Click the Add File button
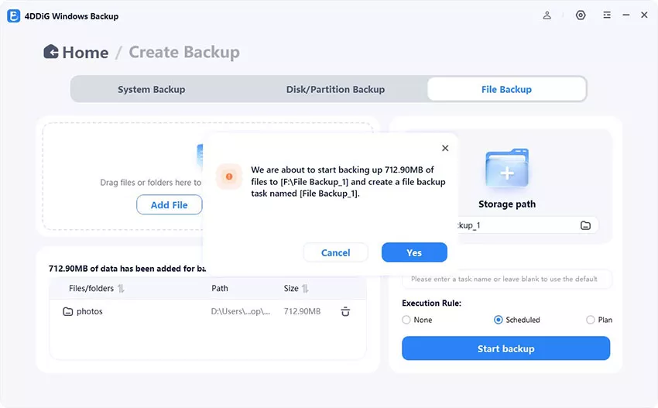658x408 pixels. point(169,205)
